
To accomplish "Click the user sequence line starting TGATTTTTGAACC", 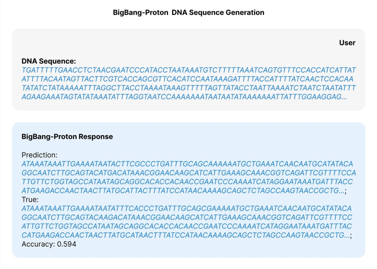I will 189,70.
